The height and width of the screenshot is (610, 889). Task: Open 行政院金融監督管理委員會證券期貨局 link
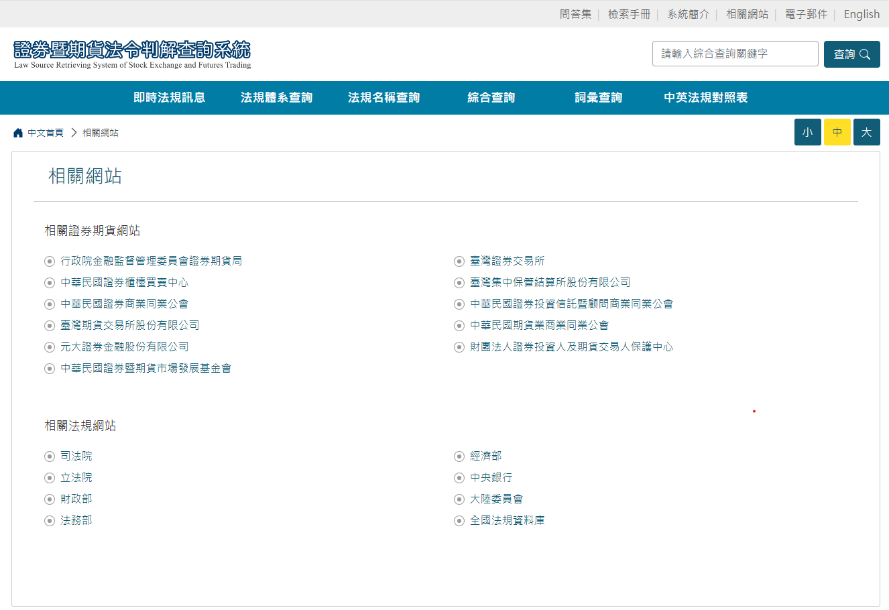152,261
